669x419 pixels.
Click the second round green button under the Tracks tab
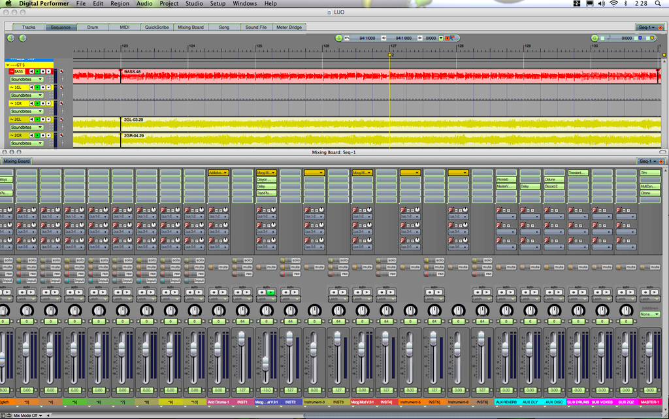coord(23,38)
